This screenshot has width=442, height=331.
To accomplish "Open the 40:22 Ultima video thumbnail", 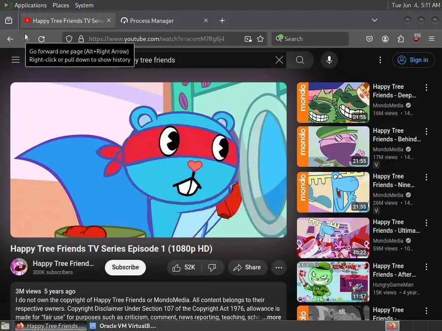I will tap(333, 238).
